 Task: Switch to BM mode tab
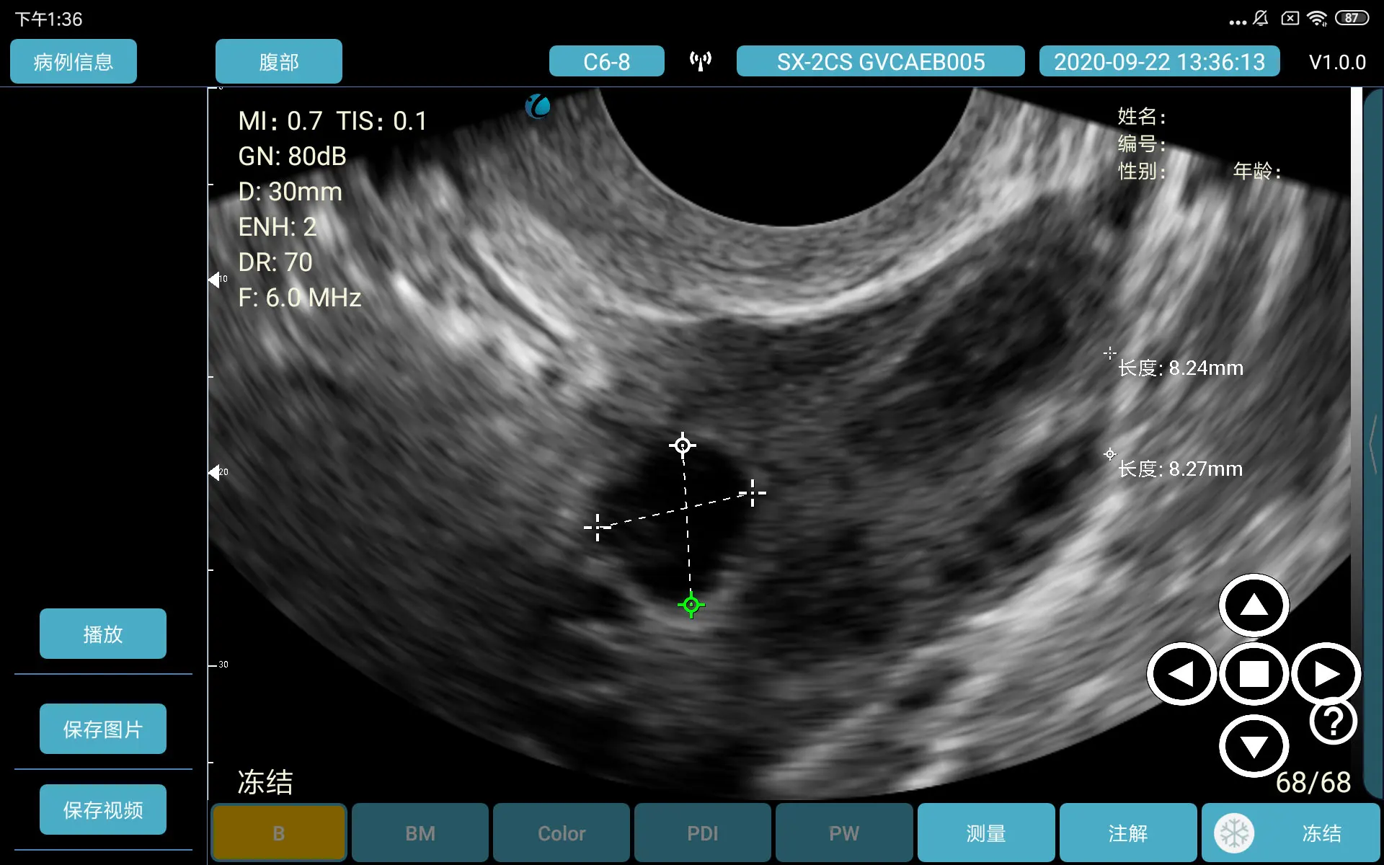click(x=420, y=833)
